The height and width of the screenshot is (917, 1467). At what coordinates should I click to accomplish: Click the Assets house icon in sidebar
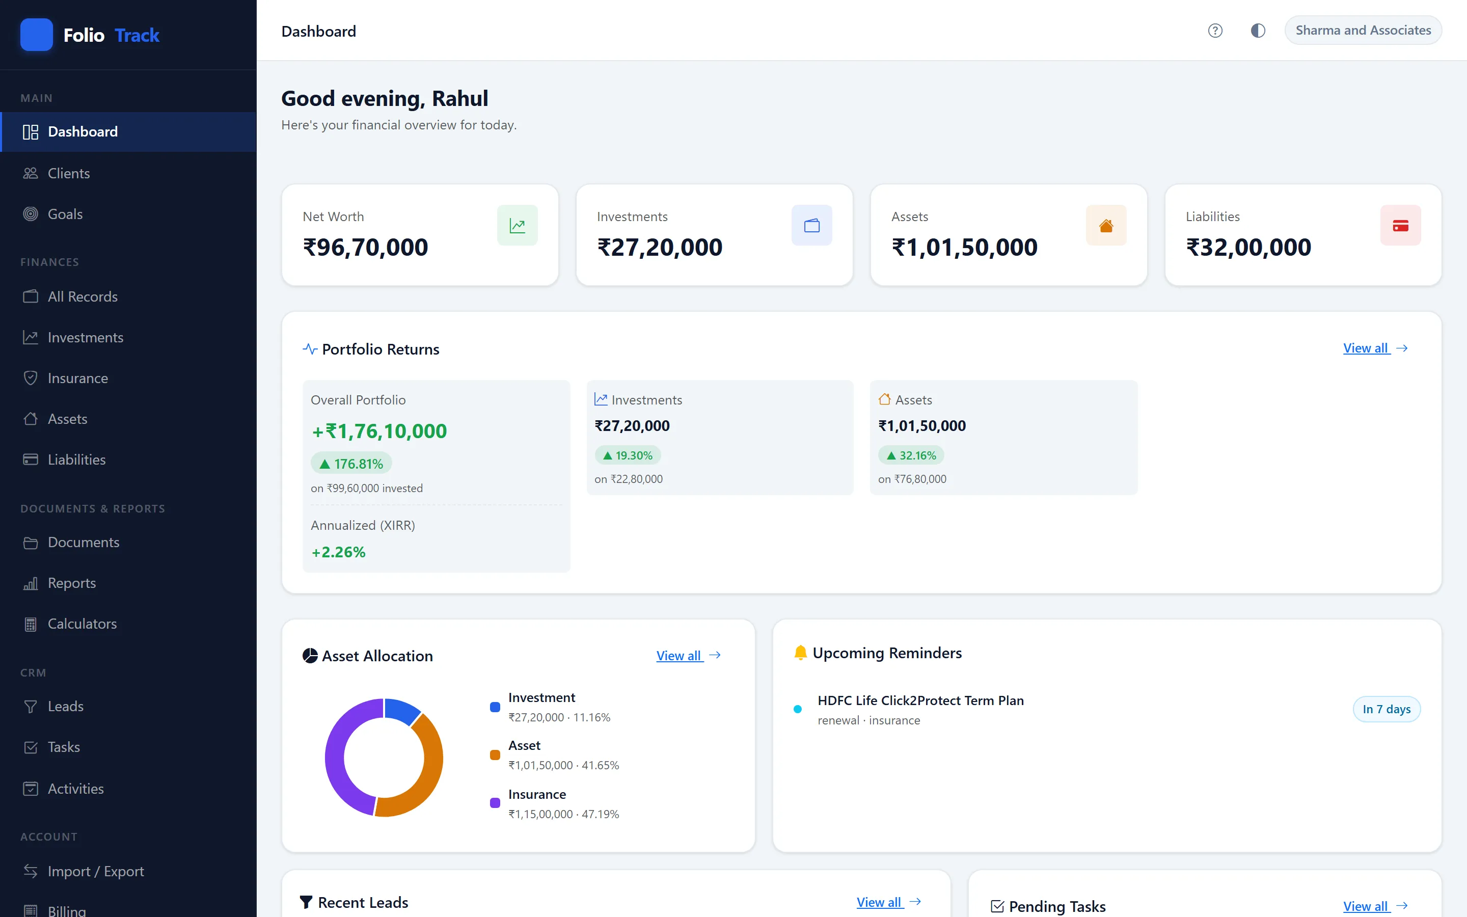pos(31,419)
